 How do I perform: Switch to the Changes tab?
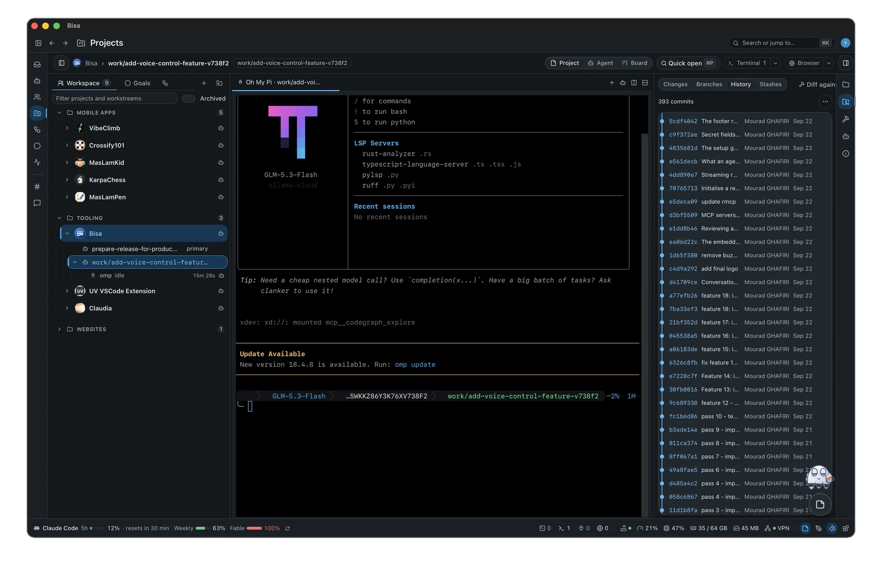675,84
